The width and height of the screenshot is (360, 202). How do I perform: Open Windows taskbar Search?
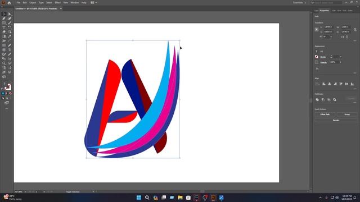click(x=147, y=198)
